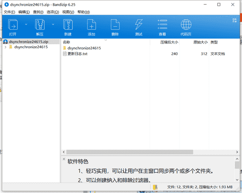Click the zip archive icon in the status bar

pyautogui.click(x=155, y=187)
